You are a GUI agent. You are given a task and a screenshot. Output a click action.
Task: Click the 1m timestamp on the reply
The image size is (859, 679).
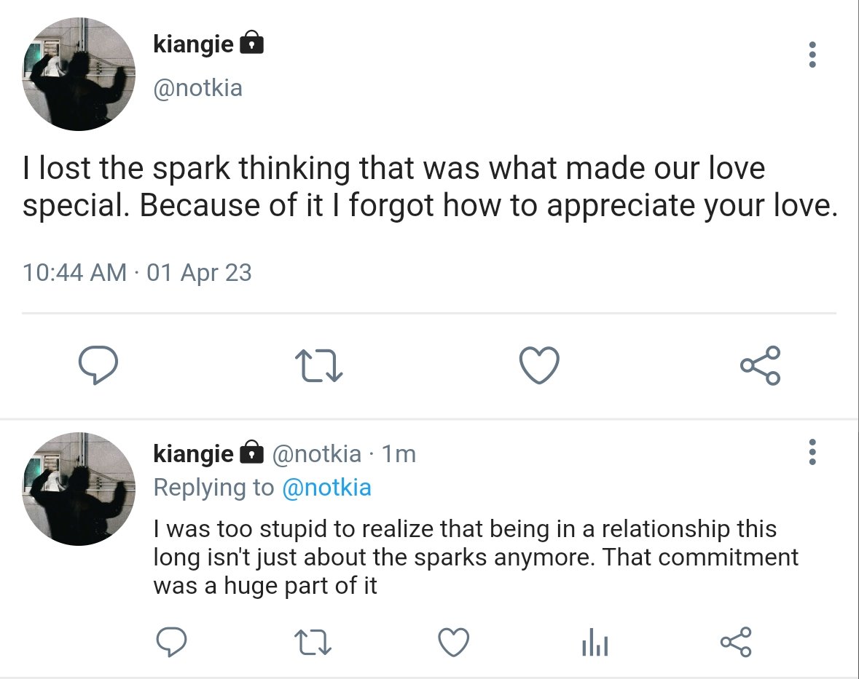click(399, 453)
